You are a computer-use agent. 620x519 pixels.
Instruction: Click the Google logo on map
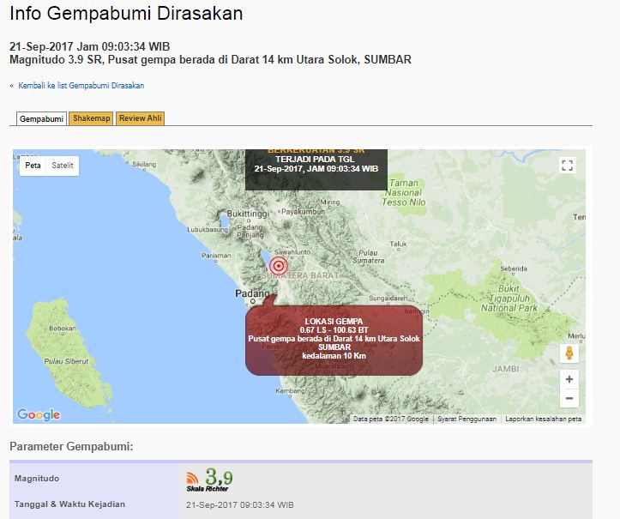click(39, 414)
